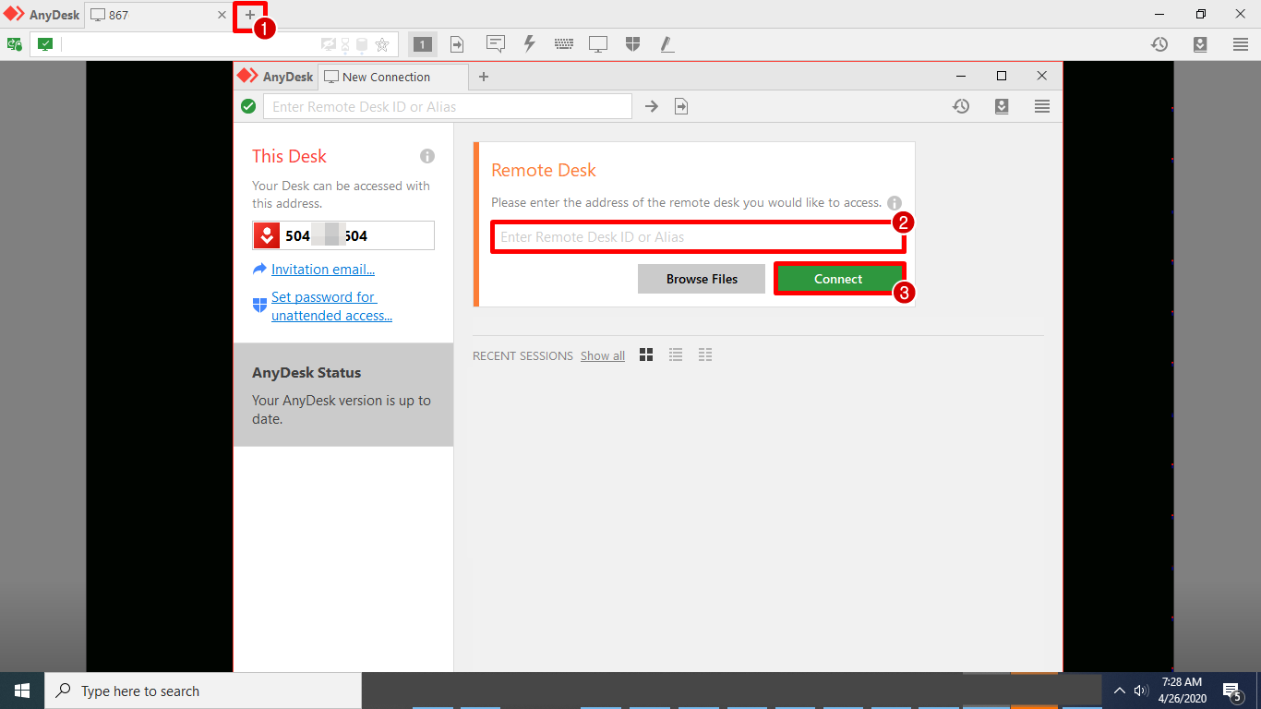This screenshot has height=709, width=1261.
Task: Add a tab beside New Connection
Action: [484, 78]
